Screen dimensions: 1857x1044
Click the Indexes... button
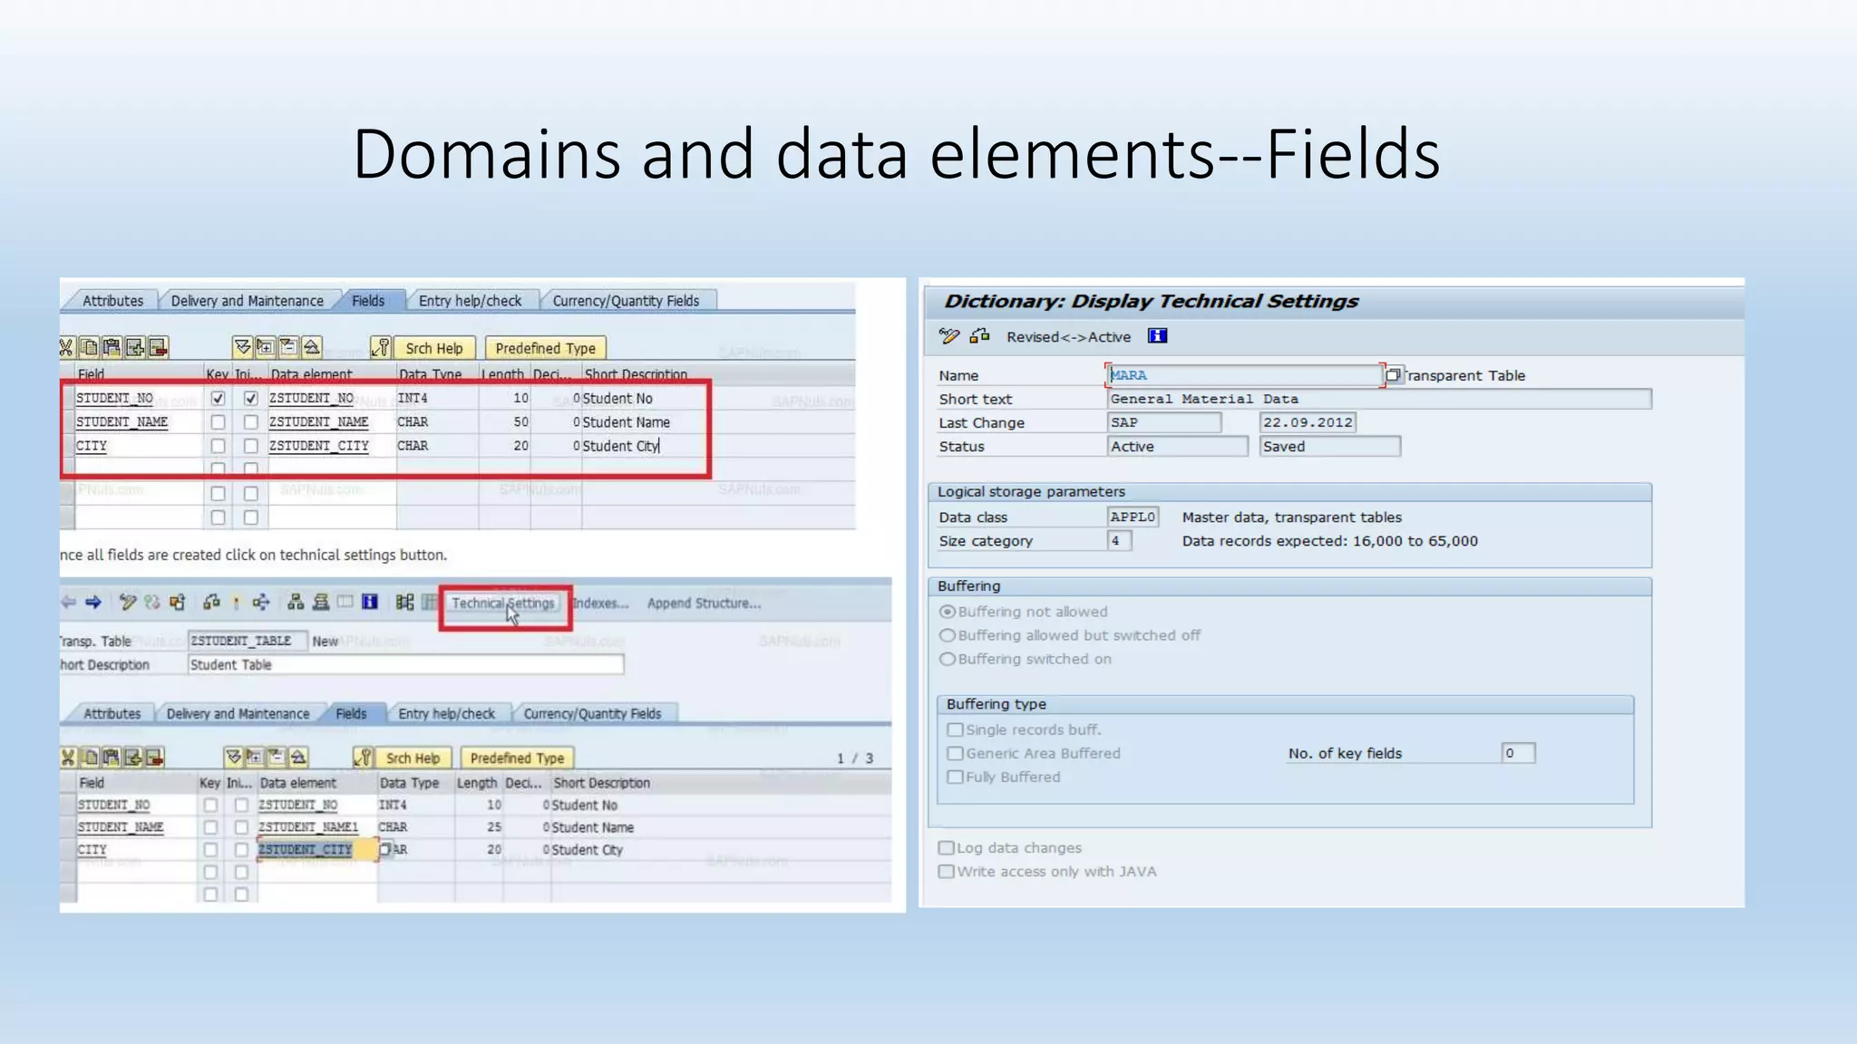click(x=600, y=604)
